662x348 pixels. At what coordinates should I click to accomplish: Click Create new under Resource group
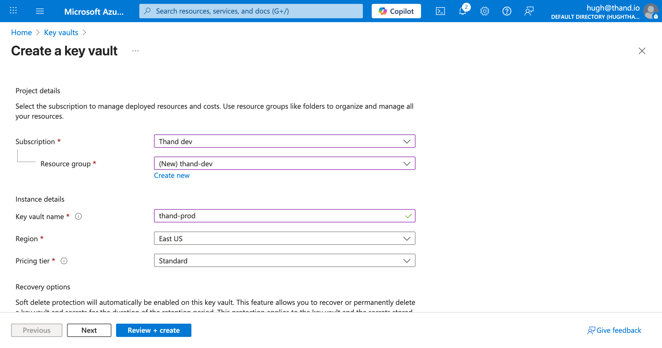172,175
